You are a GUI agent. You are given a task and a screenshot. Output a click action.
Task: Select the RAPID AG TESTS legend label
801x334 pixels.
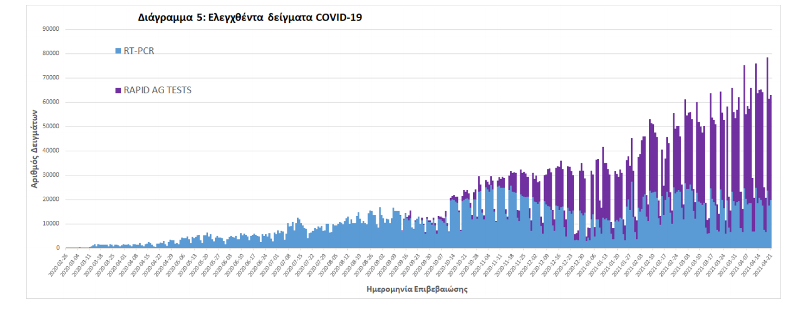157,90
